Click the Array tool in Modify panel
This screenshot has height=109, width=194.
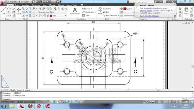pos(30,15)
